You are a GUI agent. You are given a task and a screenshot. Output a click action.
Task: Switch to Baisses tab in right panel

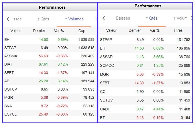(123, 18)
